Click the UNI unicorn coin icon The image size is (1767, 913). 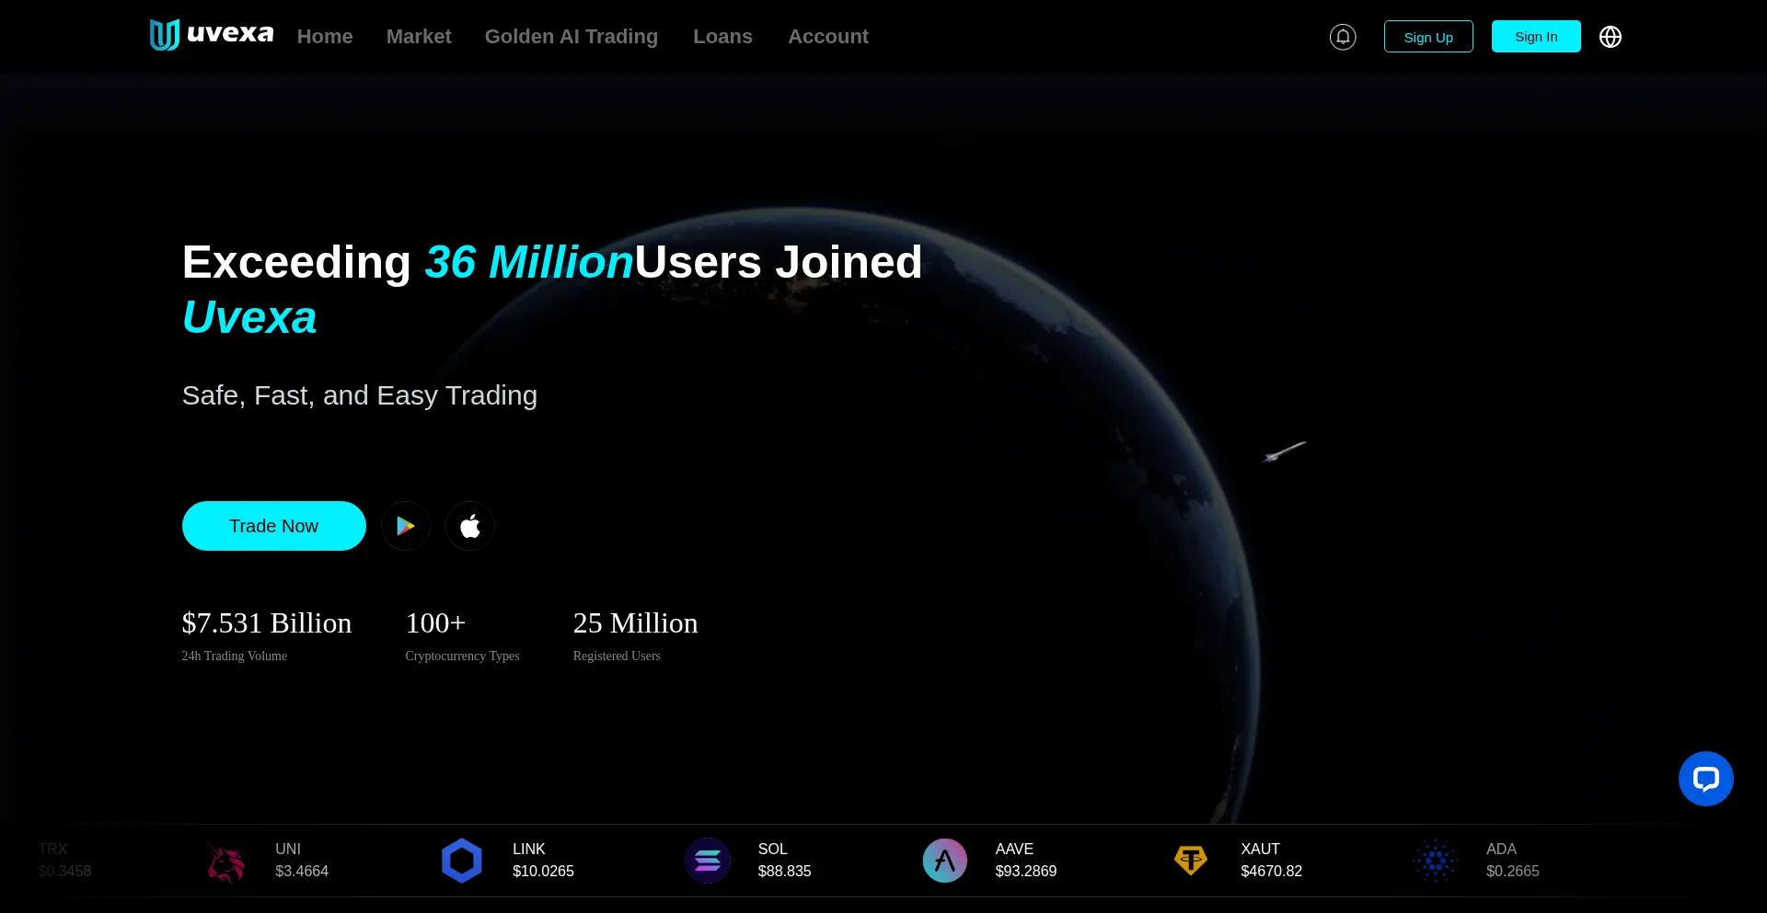(225, 861)
